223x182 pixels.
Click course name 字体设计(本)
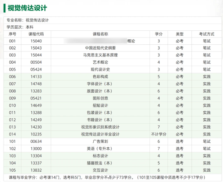[x=100, y=84]
